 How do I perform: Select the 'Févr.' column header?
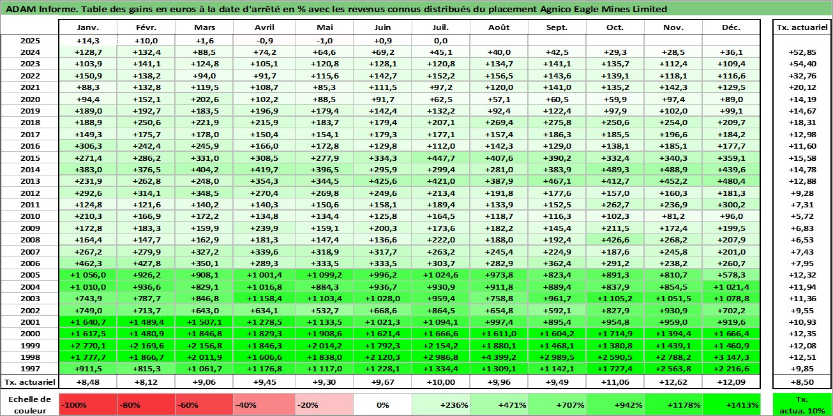146,27
